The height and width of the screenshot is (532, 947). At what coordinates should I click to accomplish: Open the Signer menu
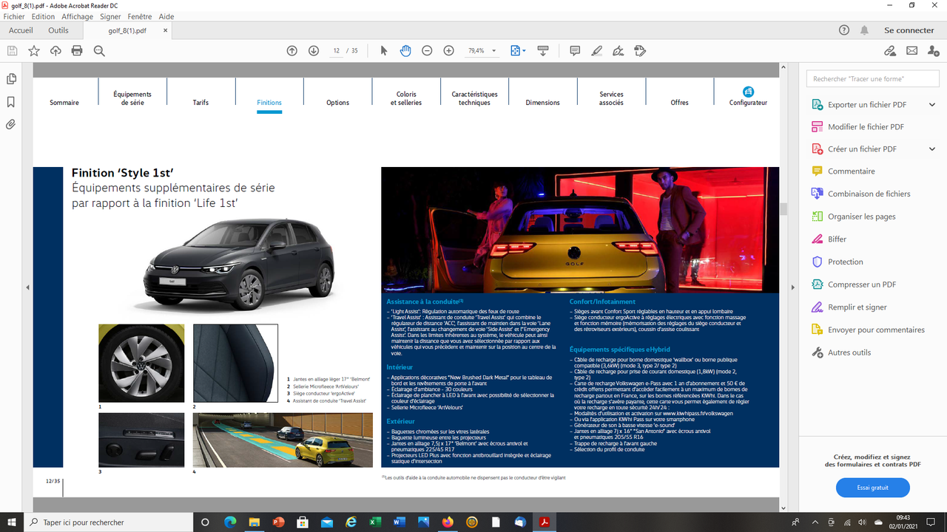pyautogui.click(x=110, y=16)
